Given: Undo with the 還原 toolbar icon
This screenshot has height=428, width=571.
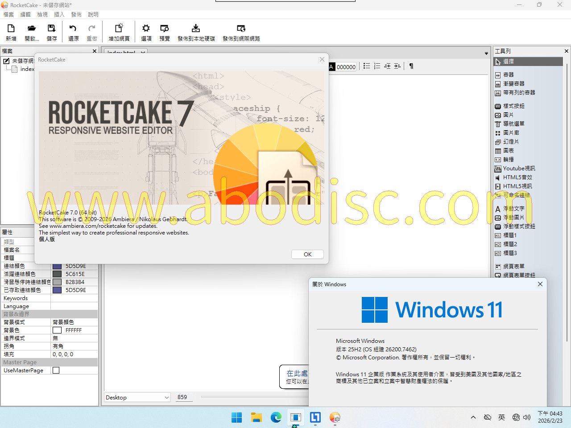Looking at the screenshot, I should 73,29.
